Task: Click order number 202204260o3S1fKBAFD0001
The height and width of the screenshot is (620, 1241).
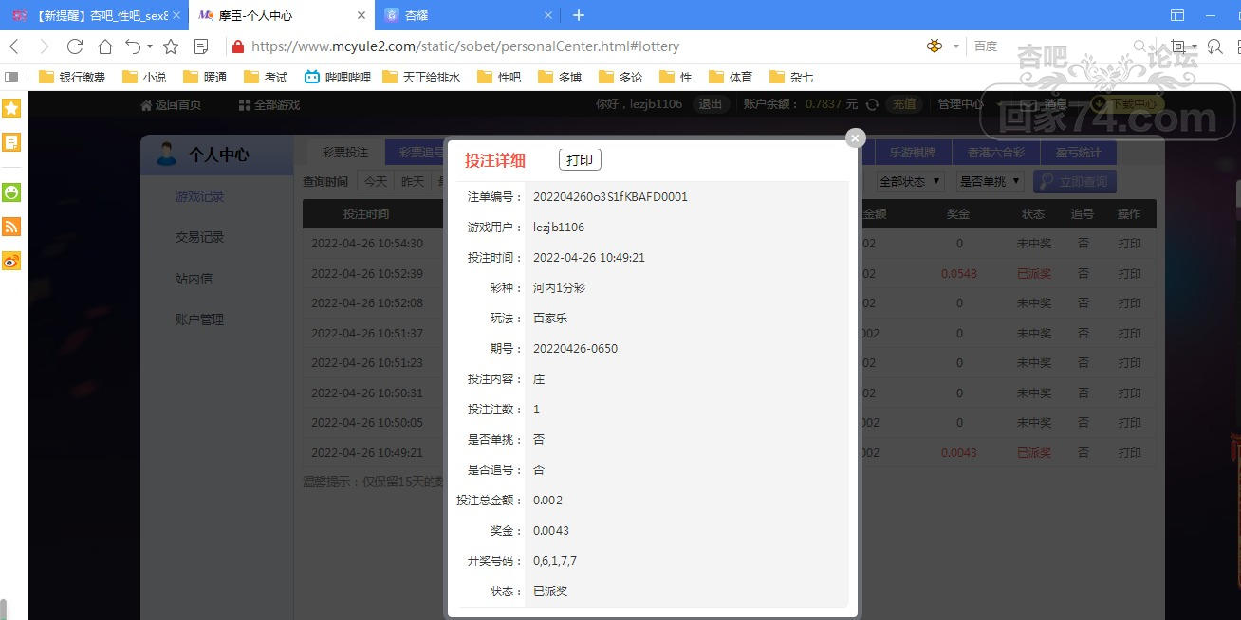Action: pos(610,196)
